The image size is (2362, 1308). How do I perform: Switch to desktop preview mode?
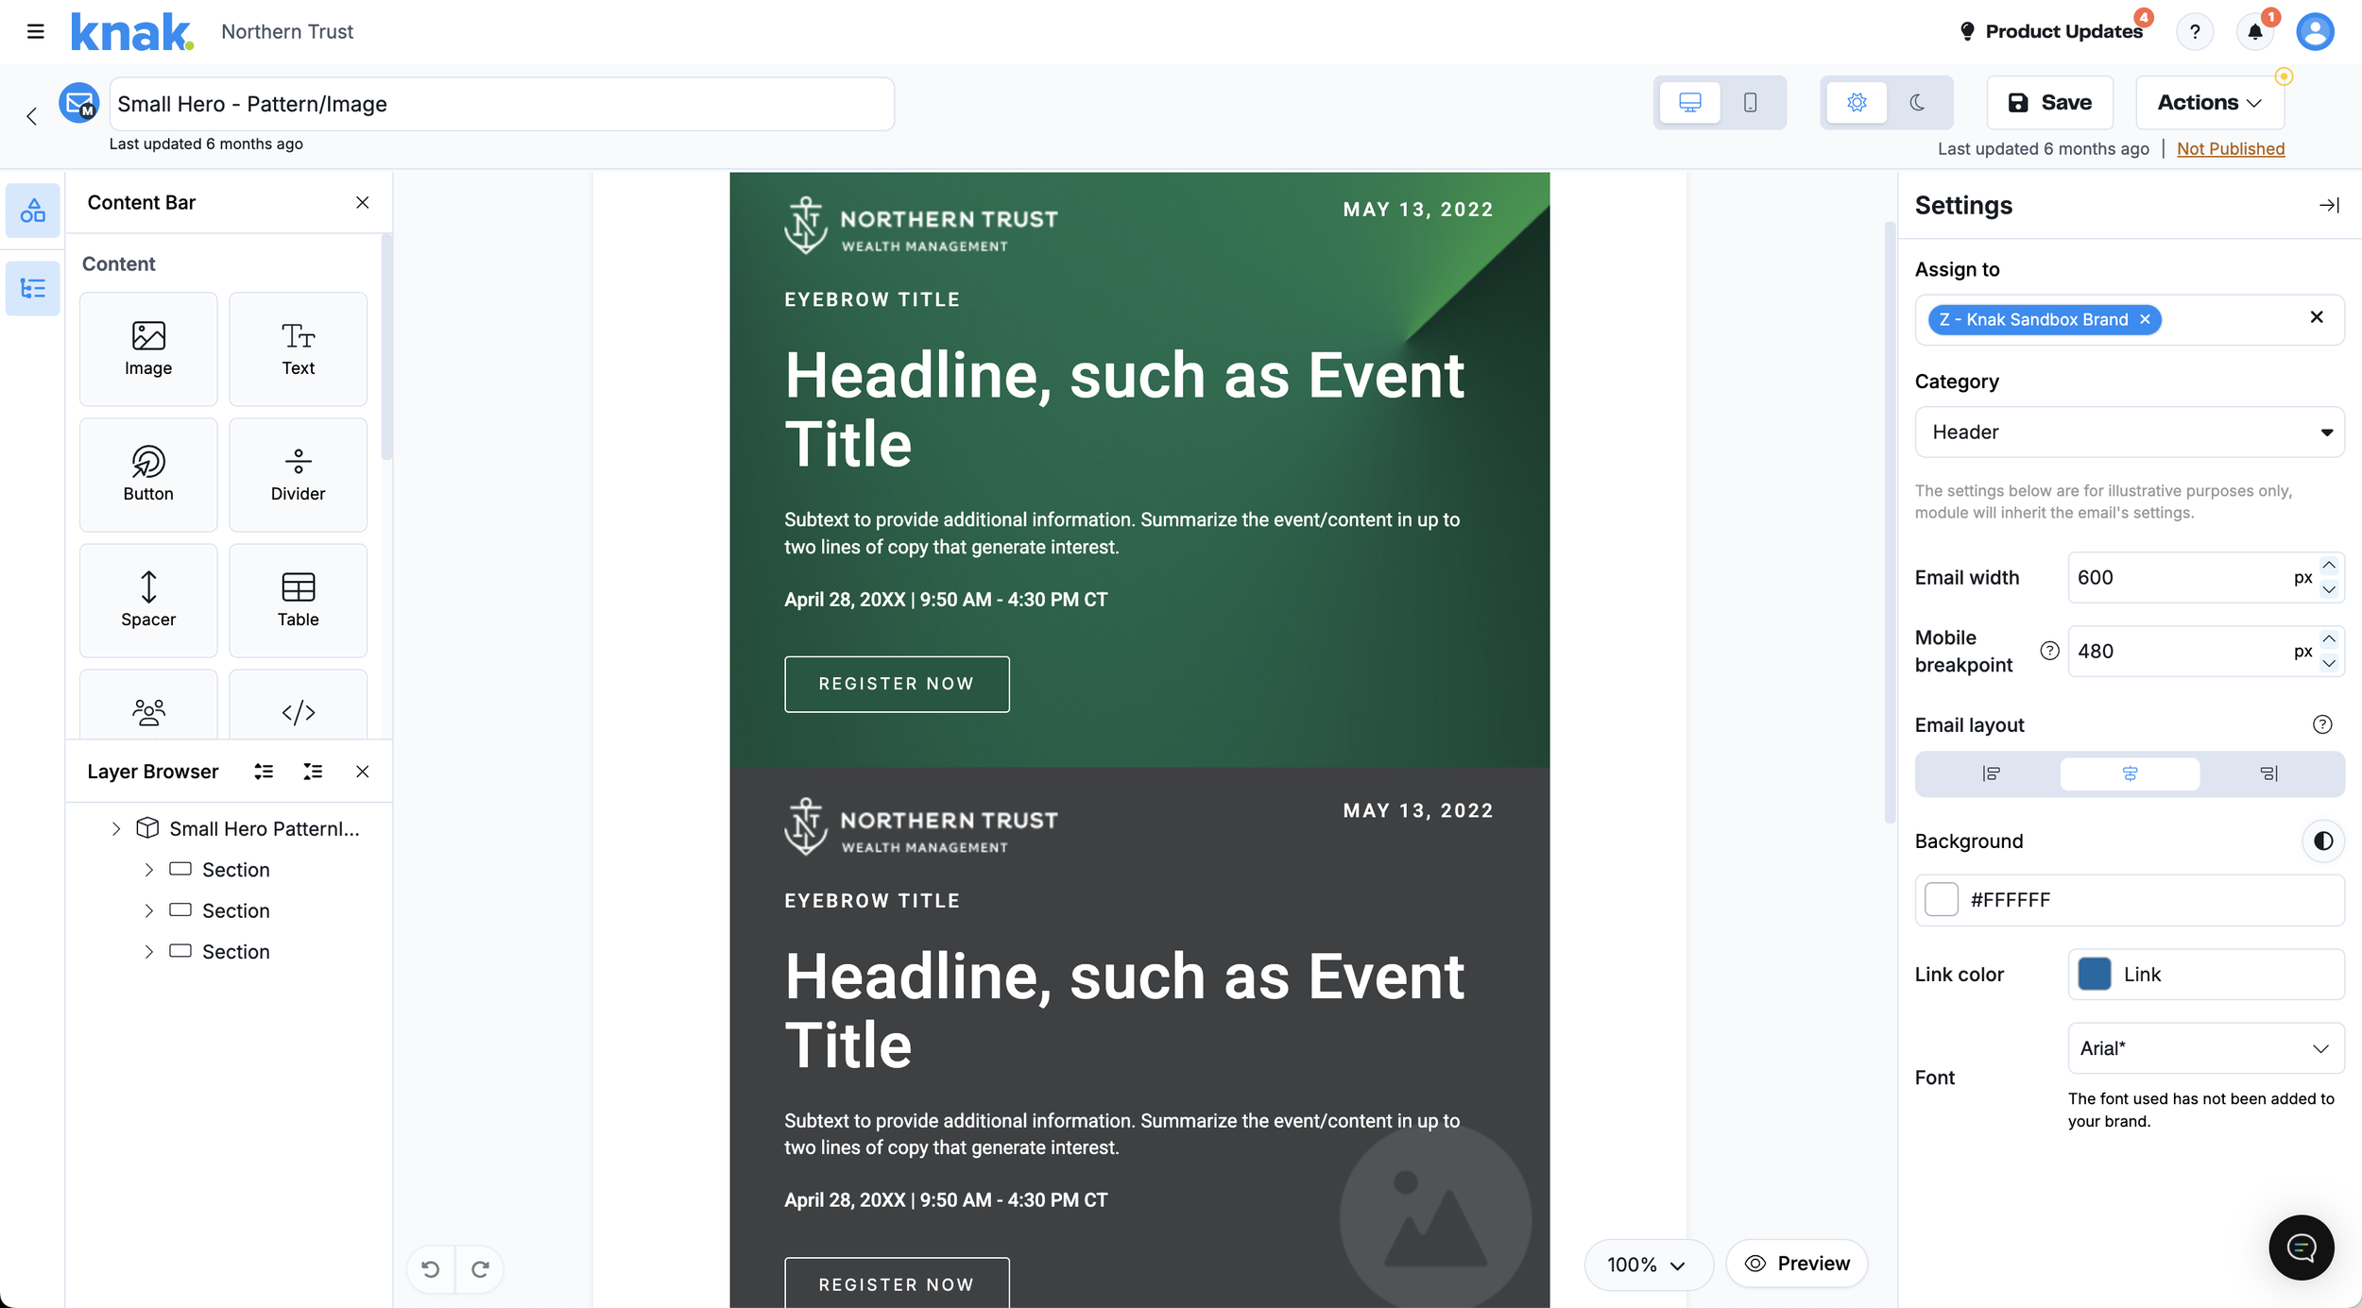(1690, 102)
